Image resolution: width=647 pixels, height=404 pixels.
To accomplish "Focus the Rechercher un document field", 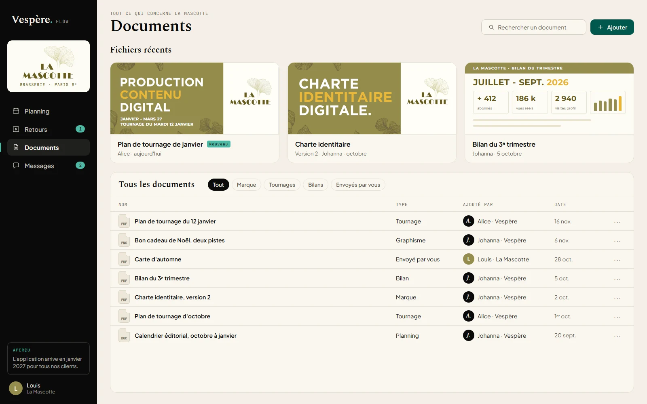I will point(534,27).
